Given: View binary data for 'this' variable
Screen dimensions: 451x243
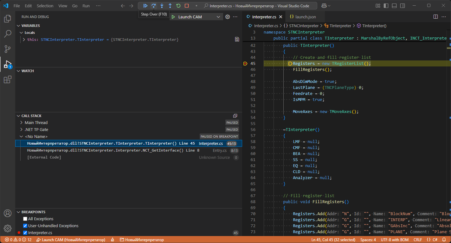Looking at the screenshot, I should tap(237, 40).
